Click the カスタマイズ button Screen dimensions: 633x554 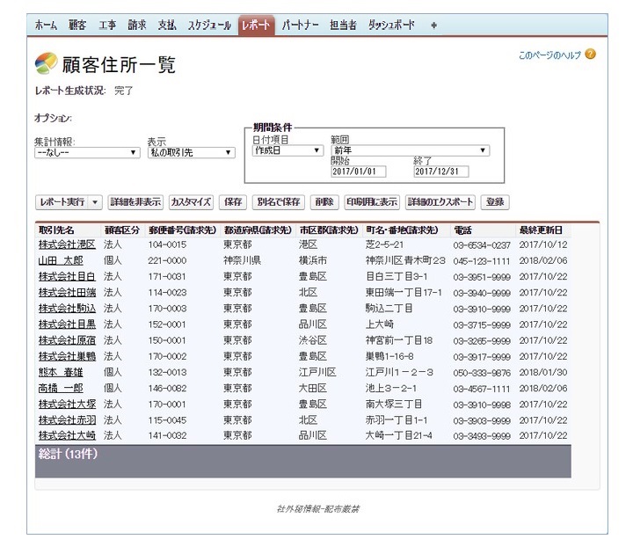click(191, 202)
